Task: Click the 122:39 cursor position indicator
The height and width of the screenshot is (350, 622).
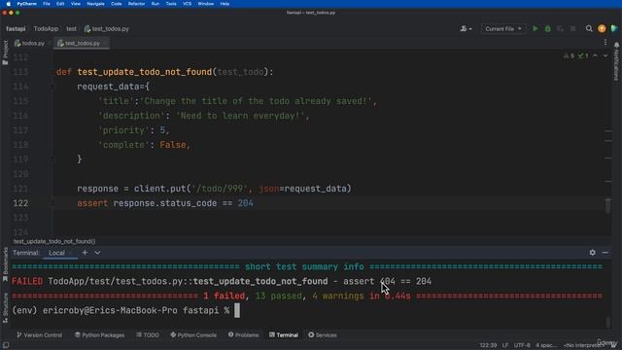Action: point(488,345)
